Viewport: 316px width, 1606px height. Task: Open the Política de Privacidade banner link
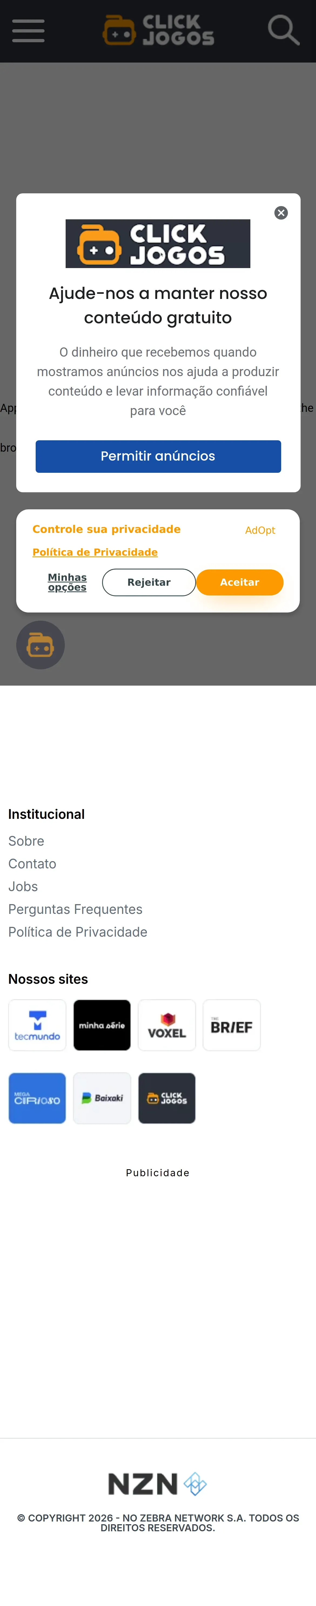pyautogui.click(x=95, y=552)
